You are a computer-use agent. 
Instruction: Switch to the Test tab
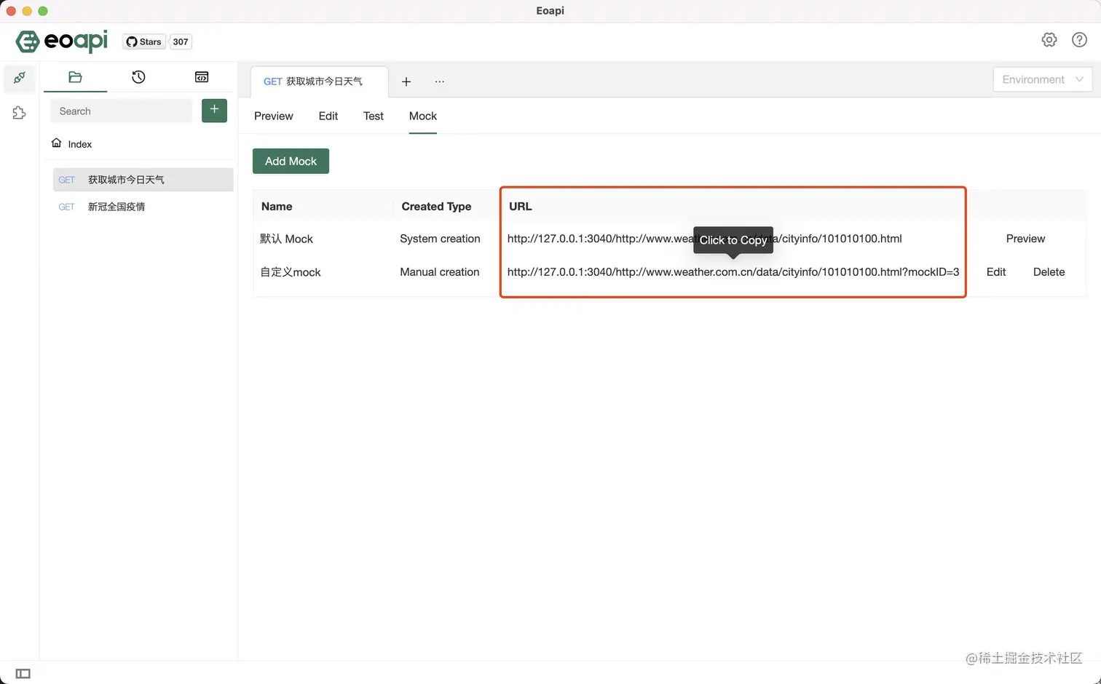click(x=374, y=116)
